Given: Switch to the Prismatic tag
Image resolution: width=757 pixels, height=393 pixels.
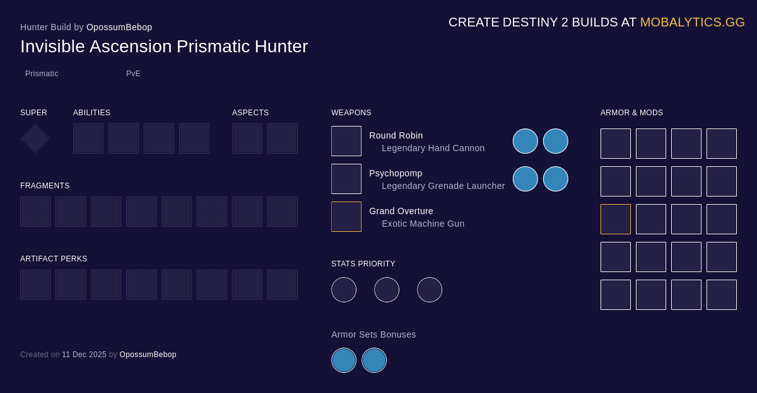Looking at the screenshot, I should (42, 74).
